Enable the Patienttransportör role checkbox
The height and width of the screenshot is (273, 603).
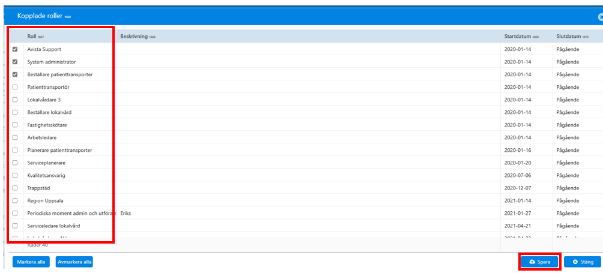pos(15,87)
